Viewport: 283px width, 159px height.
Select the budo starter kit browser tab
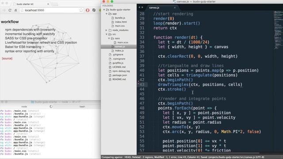pos(31,4)
